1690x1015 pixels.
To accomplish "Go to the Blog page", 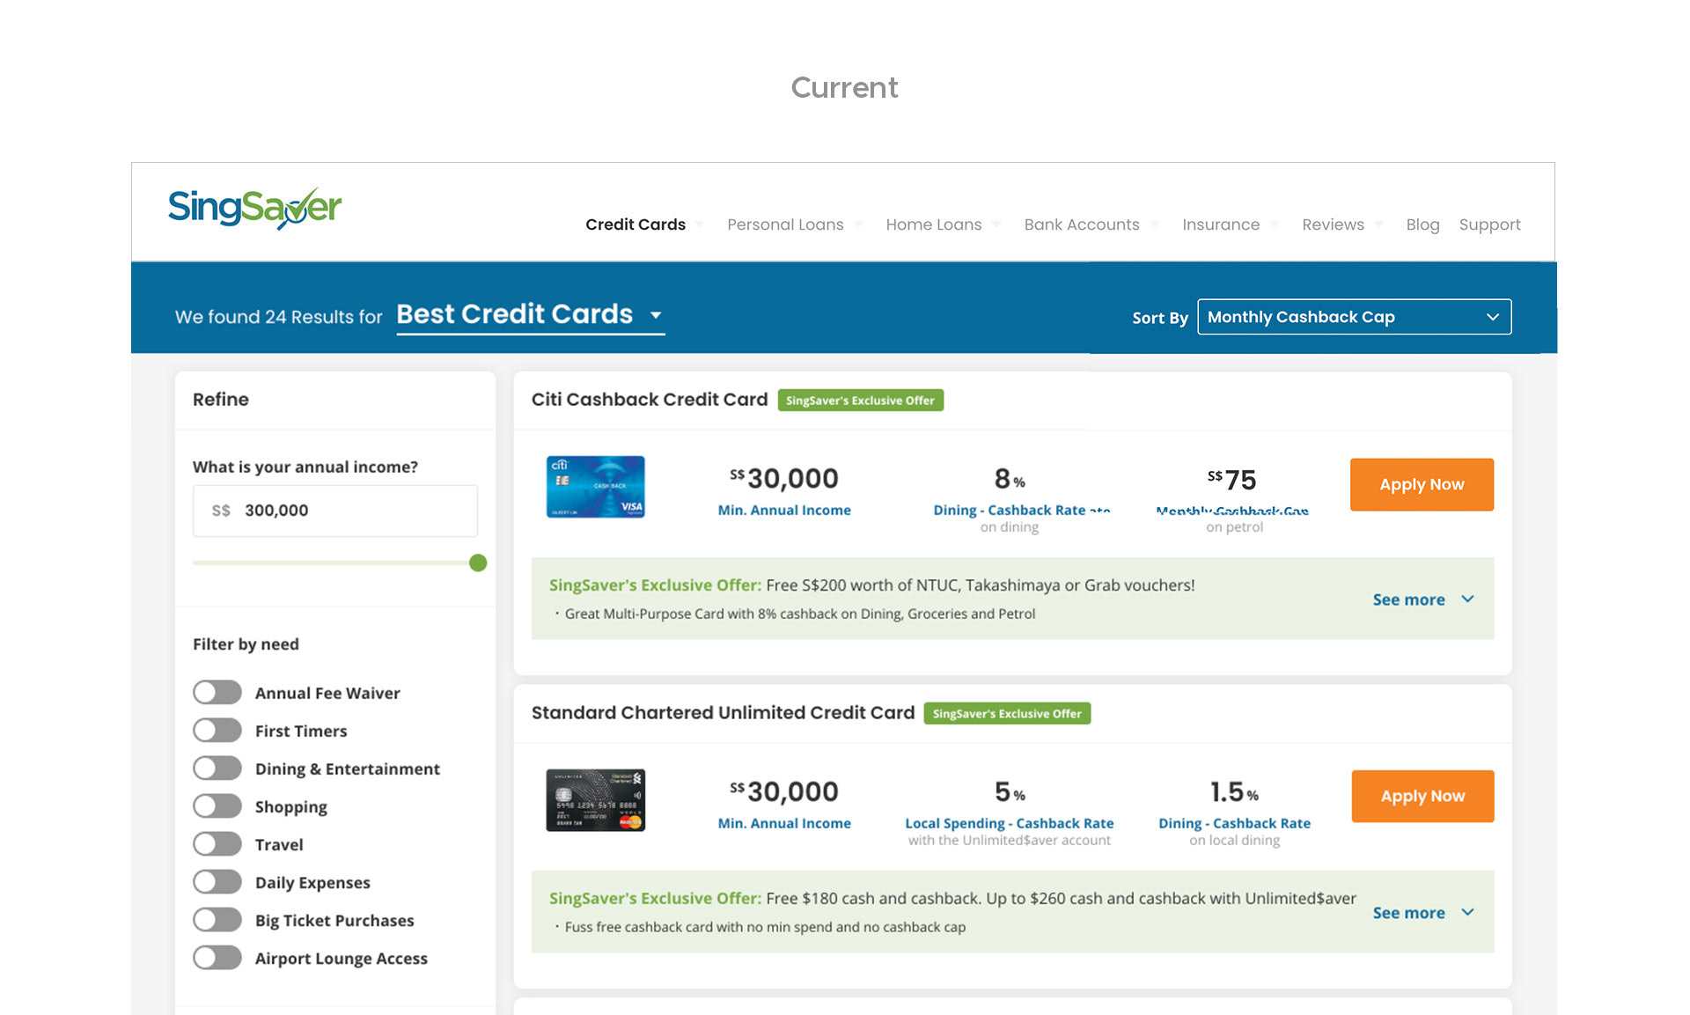I will click(x=1422, y=224).
